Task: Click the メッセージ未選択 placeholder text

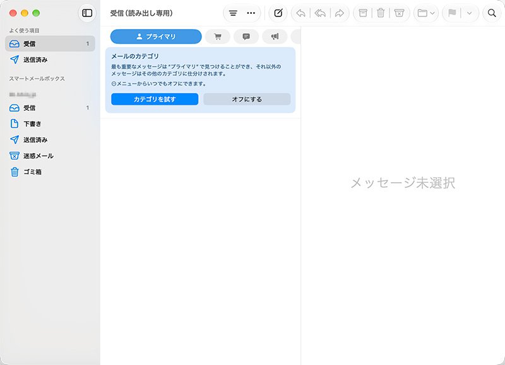Action: coord(403,183)
